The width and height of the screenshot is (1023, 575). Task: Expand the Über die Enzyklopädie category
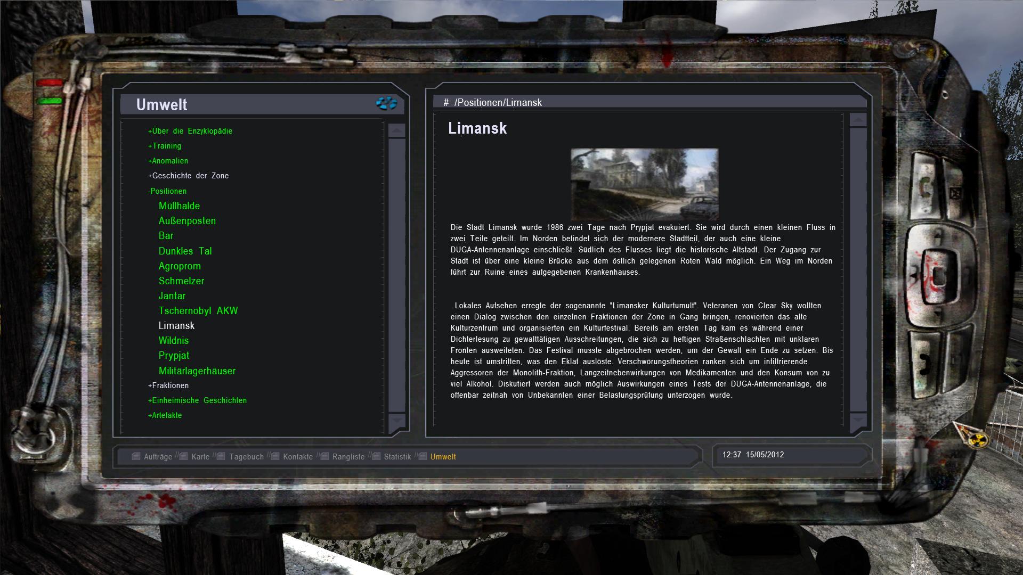[x=190, y=131]
